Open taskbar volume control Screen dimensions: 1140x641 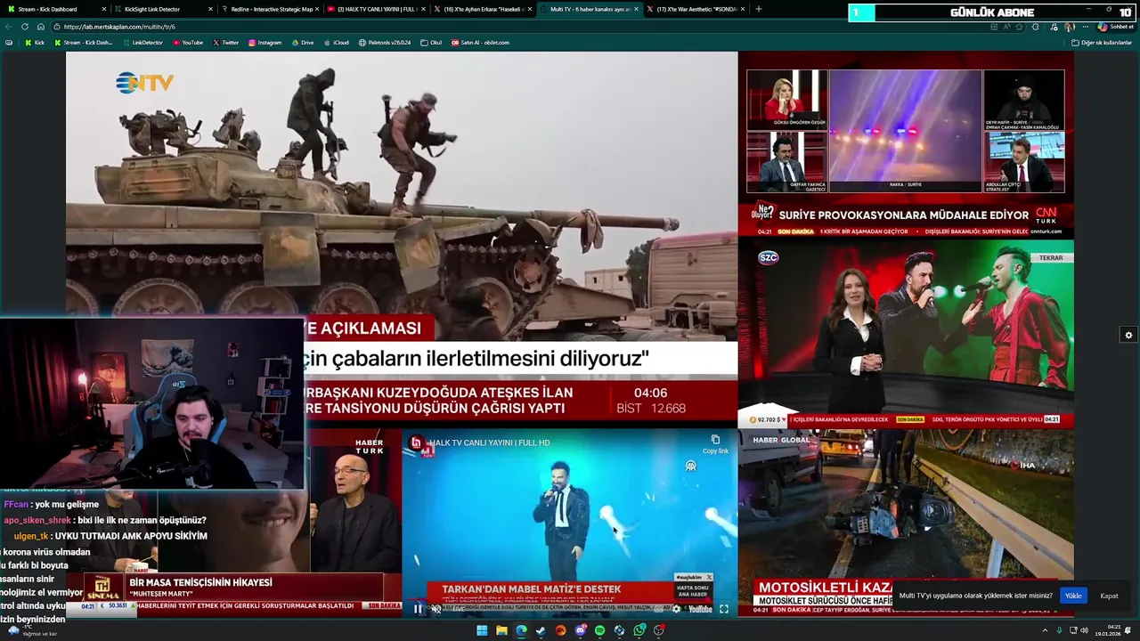coord(1084,630)
